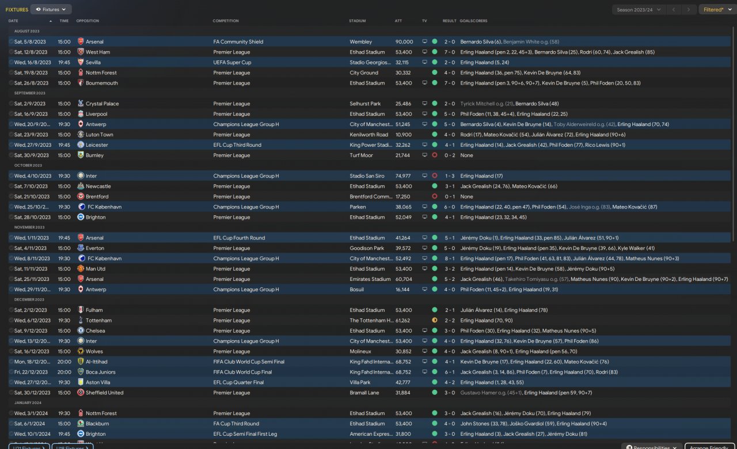The width and height of the screenshot is (737, 449).
Task: Open the Season 2023/24 dropdown
Action: (639, 9)
